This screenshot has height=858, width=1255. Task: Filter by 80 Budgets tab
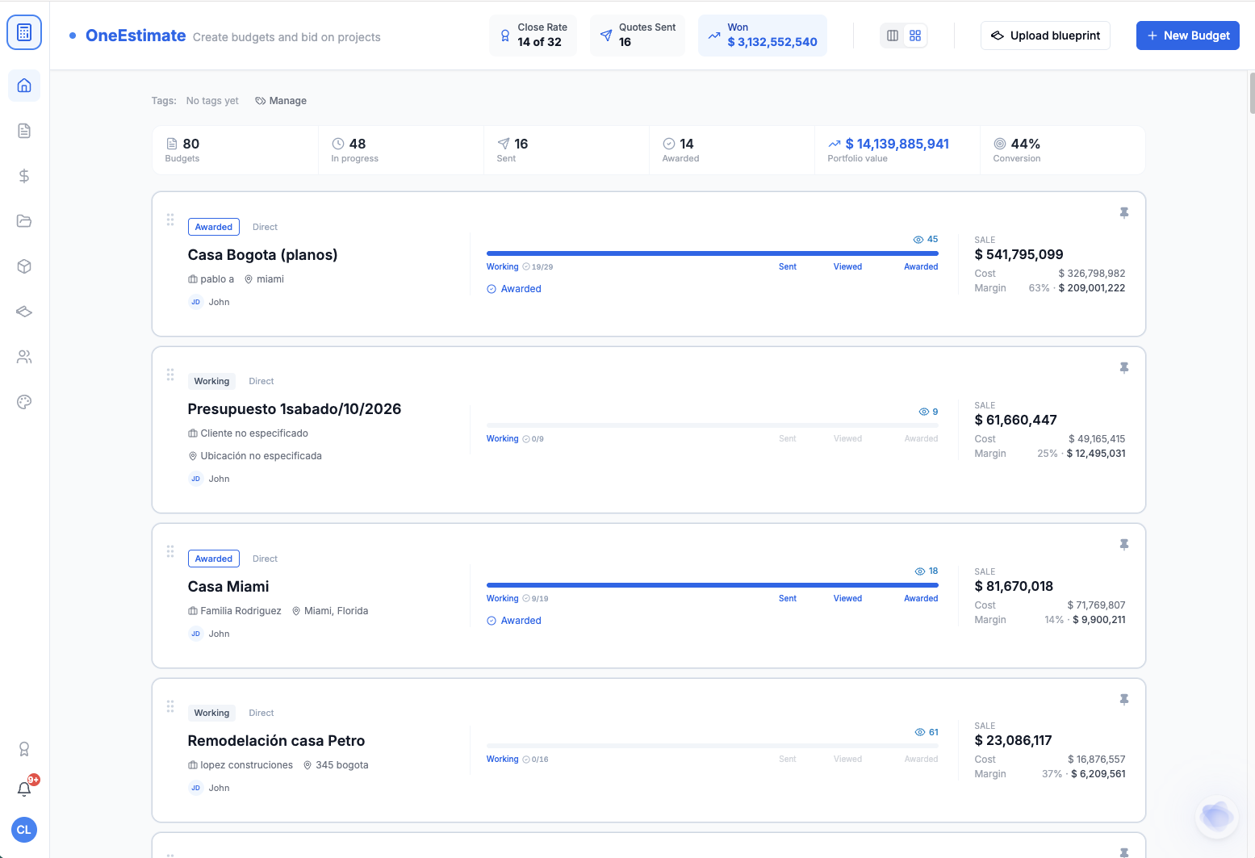click(x=235, y=150)
